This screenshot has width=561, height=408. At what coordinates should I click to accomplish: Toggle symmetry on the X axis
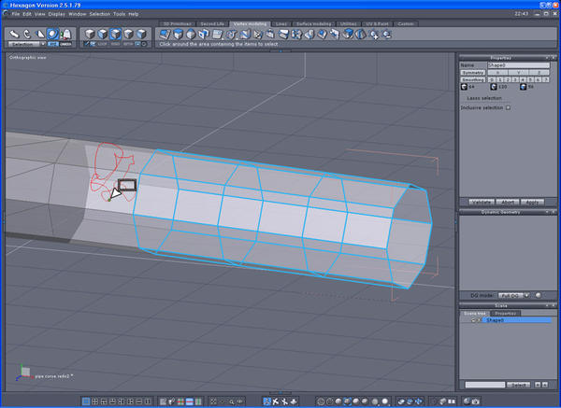(496, 73)
